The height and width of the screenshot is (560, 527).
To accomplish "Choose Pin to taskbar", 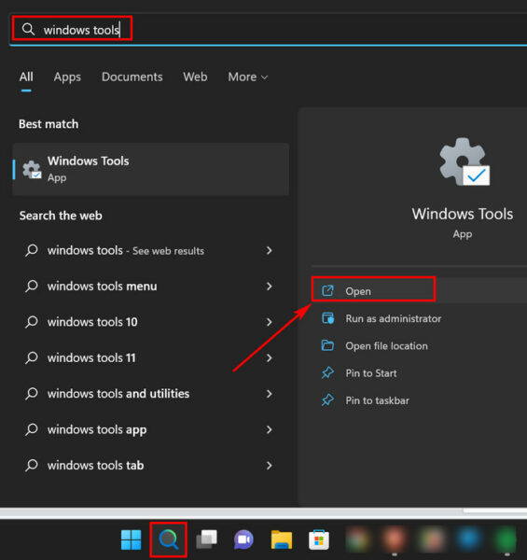I will point(377,400).
